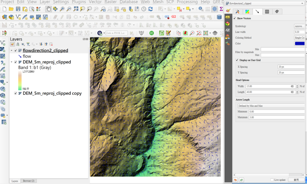This screenshot has height=184, width=307.
Task: Select the Pan Map hand tool
Action: pyautogui.click(x=48, y=9)
